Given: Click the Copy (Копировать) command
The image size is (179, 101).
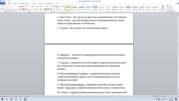Looking at the screenshot, I should 9,8.
